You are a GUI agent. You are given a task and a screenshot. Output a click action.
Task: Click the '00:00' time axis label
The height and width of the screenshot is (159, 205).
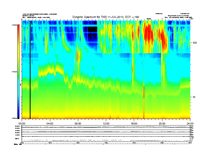point(22,124)
